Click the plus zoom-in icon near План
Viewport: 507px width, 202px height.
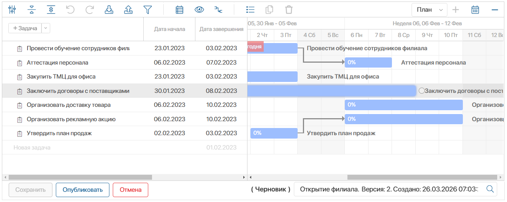tap(456, 9)
